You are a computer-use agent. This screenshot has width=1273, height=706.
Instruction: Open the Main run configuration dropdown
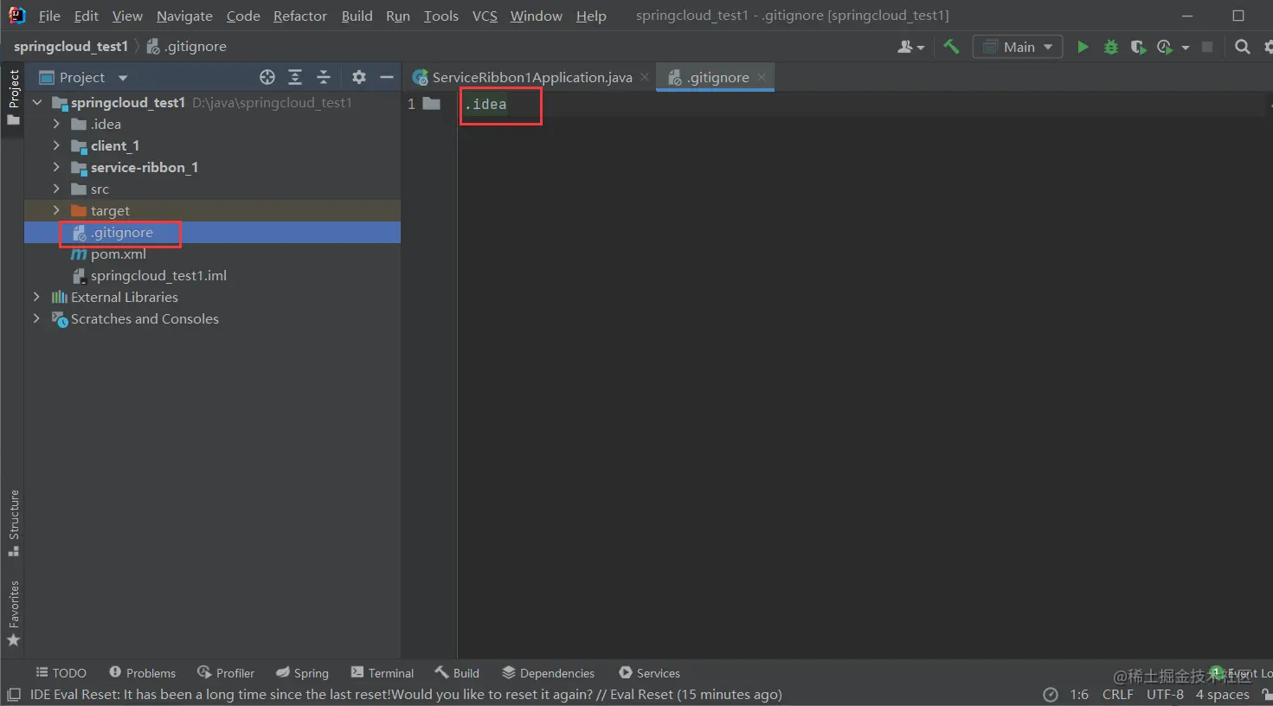coord(1017,47)
